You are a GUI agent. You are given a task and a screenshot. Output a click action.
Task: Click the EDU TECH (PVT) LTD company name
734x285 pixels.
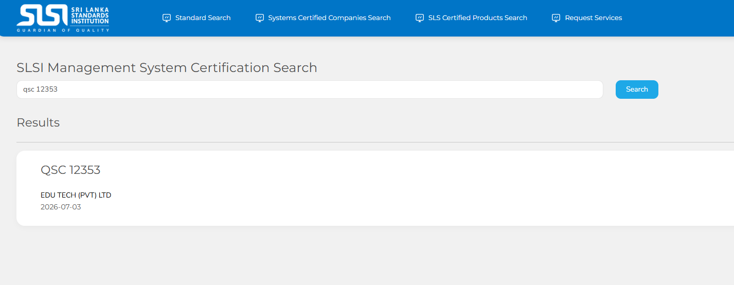pyautogui.click(x=76, y=195)
